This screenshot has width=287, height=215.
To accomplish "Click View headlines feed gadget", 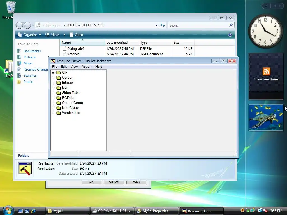I will click(x=266, y=76).
